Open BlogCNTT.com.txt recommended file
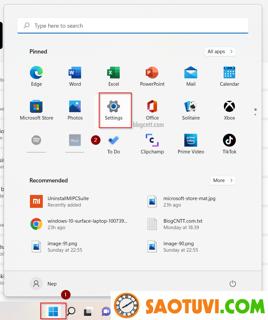The image size is (268, 320). coord(182,224)
